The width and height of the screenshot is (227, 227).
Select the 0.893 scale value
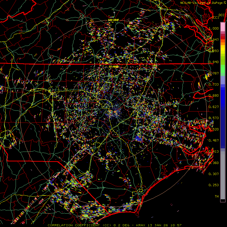[214, 51]
